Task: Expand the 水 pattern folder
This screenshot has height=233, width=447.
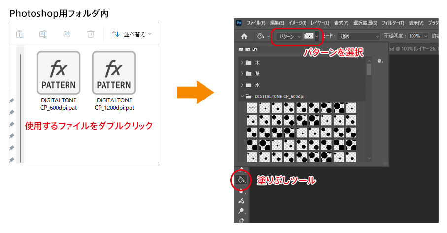Action: pos(242,85)
